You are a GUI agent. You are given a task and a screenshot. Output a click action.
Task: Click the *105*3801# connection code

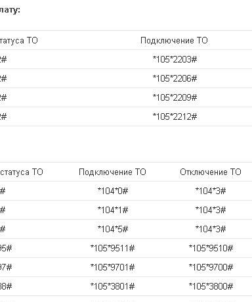tap(112, 286)
